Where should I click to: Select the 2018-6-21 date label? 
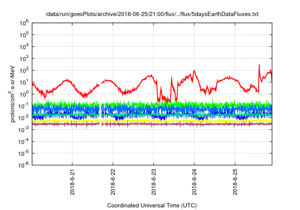click(72, 182)
